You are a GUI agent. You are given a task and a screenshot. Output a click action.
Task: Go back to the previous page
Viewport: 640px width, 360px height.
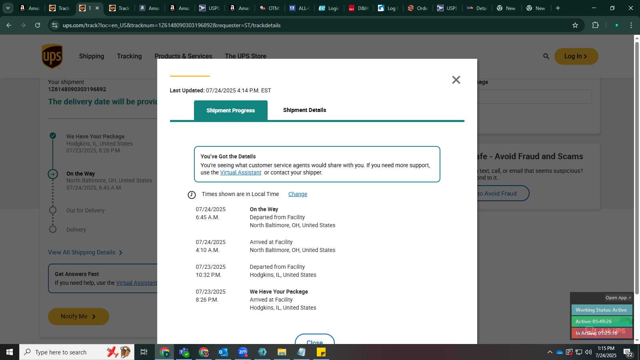(x=9, y=25)
